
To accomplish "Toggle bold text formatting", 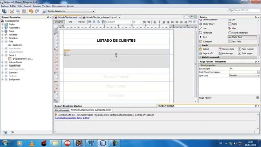I will coord(155,22).
